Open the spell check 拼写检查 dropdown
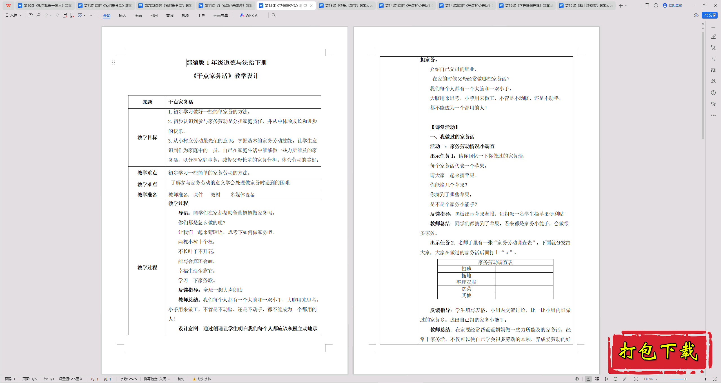The image size is (721, 383). pyautogui.click(x=157, y=379)
